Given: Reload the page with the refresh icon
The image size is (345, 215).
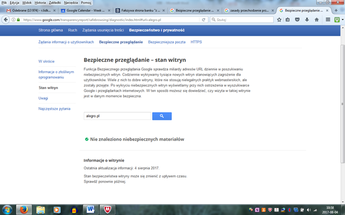Looking at the screenshot, I should click(204, 20).
